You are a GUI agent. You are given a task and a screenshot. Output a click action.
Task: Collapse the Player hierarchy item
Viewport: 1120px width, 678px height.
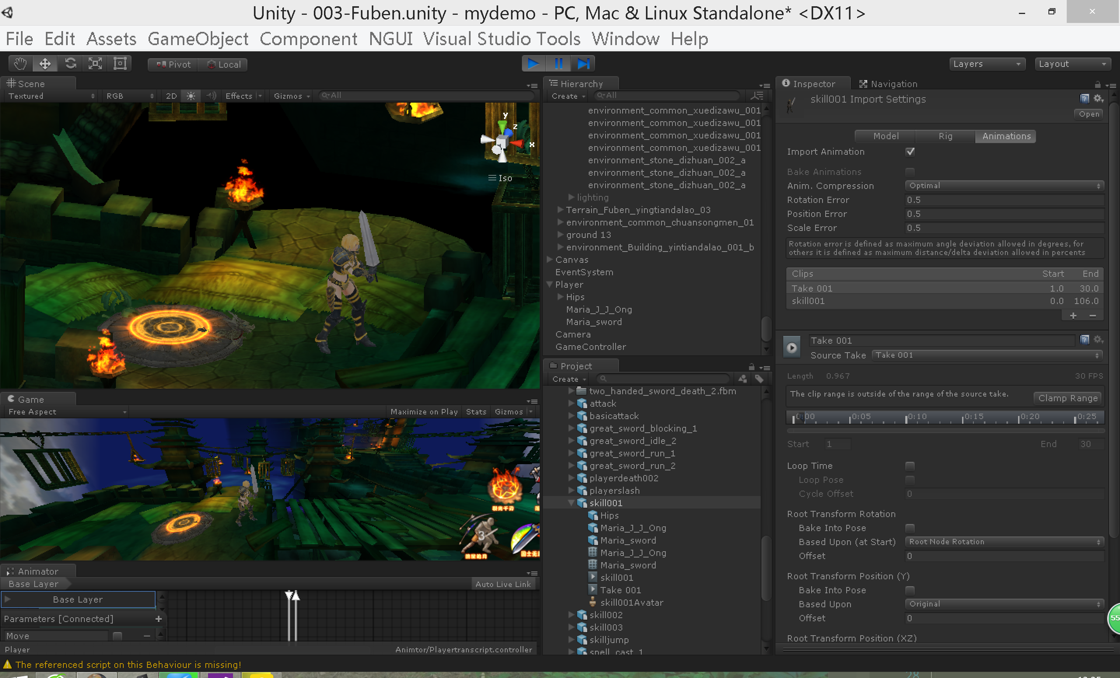(x=549, y=285)
